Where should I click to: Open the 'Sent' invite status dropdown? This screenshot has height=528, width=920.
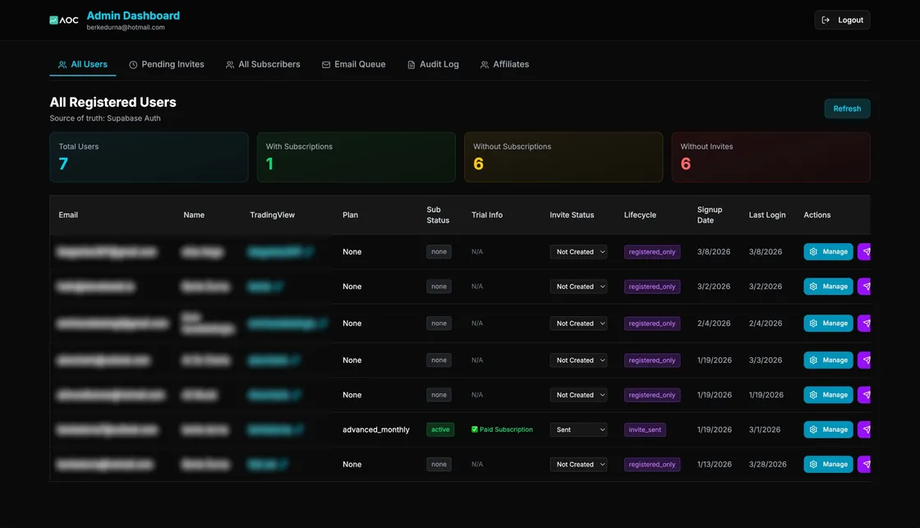(x=578, y=429)
